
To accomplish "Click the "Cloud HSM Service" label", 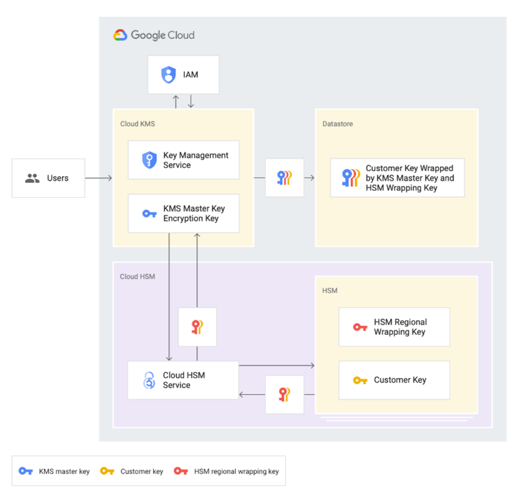I will click(183, 380).
